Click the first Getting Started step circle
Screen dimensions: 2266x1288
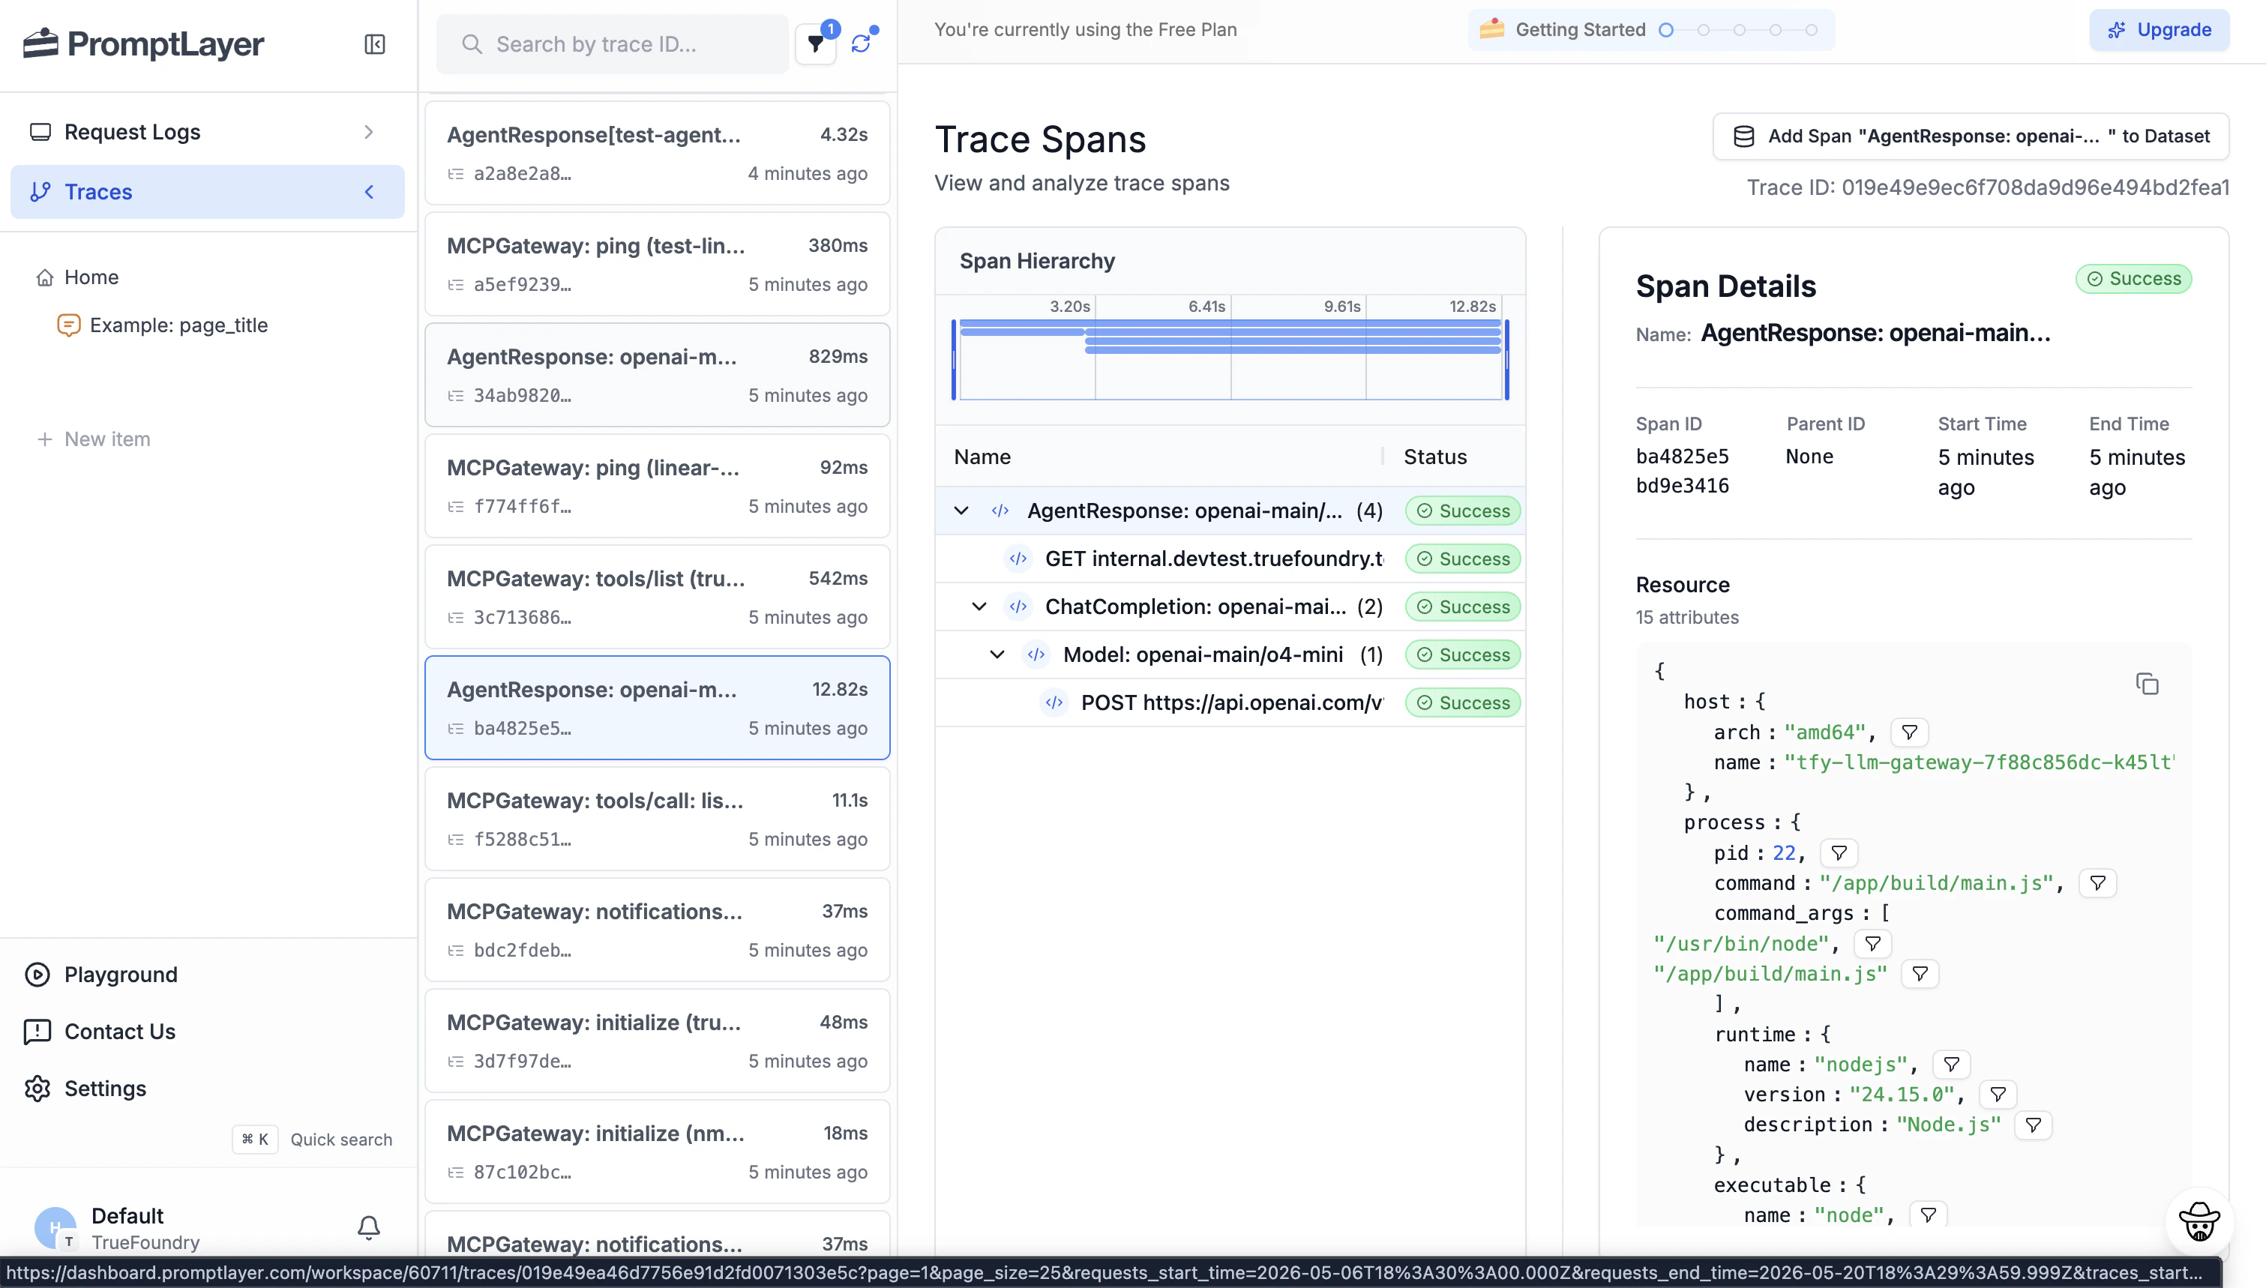(1665, 30)
